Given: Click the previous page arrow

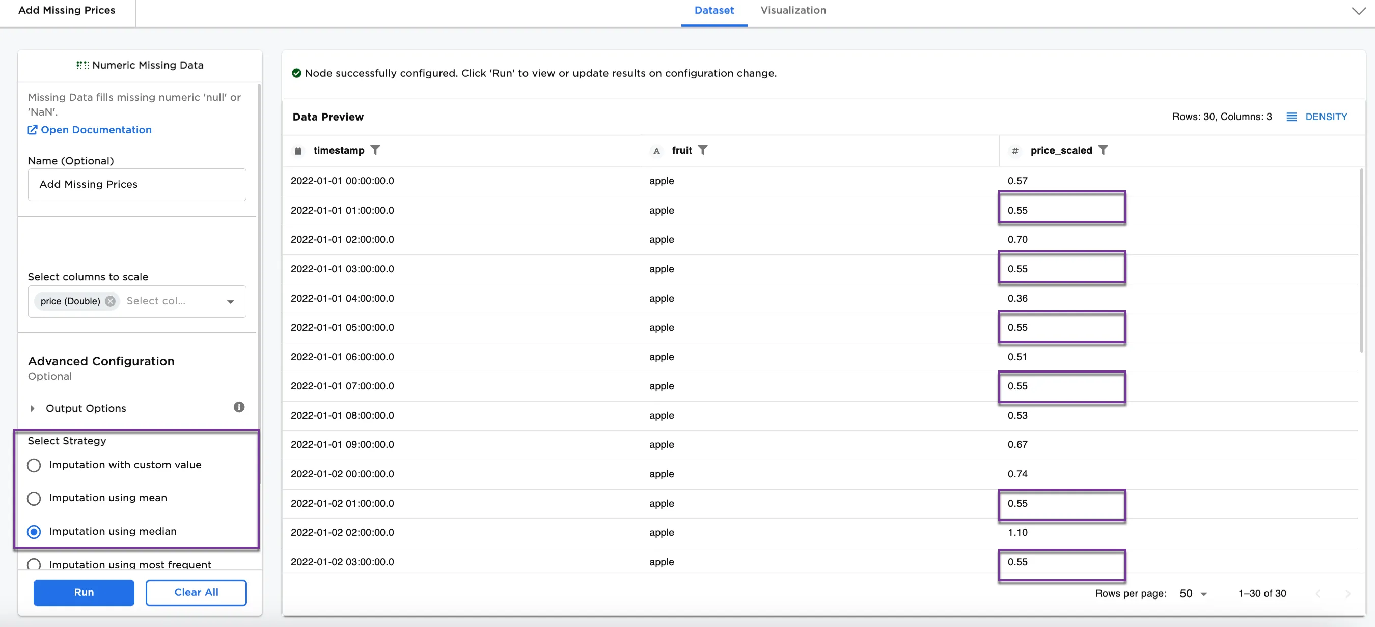Looking at the screenshot, I should [1318, 594].
